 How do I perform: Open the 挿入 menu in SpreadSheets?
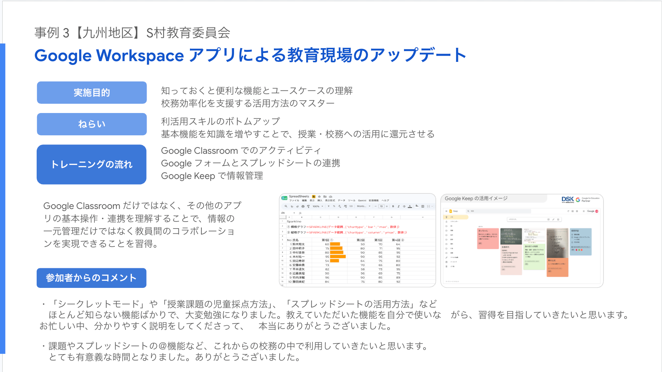pyautogui.click(x=320, y=200)
